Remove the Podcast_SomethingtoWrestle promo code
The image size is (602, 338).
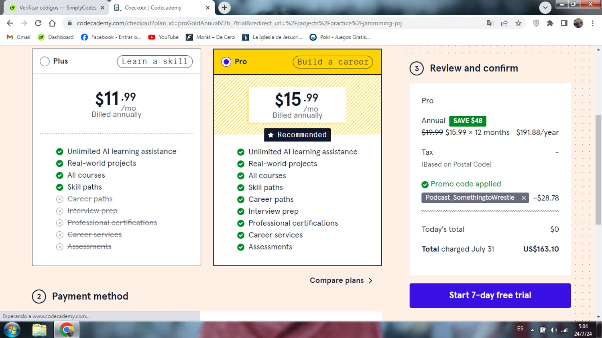click(523, 198)
